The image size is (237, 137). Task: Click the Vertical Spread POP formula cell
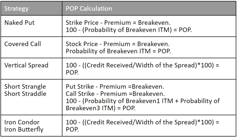[x=149, y=69]
